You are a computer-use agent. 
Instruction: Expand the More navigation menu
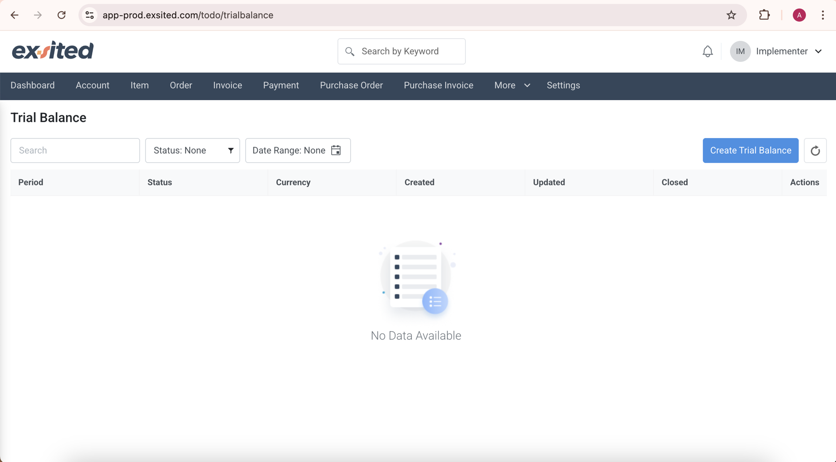pyautogui.click(x=512, y=85)
